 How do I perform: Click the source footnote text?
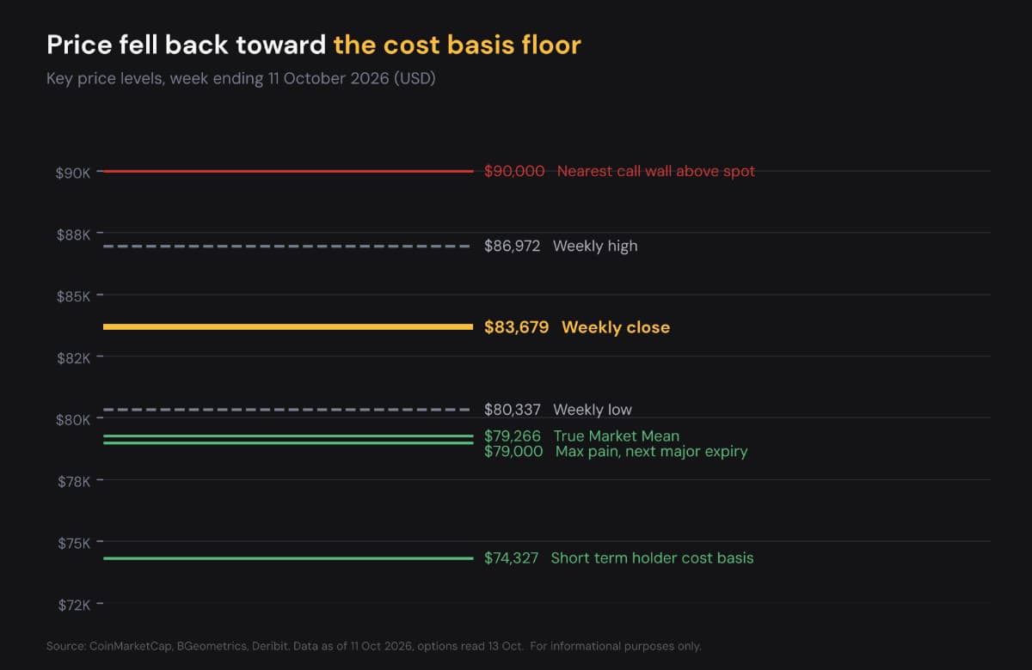pos(374,645)
